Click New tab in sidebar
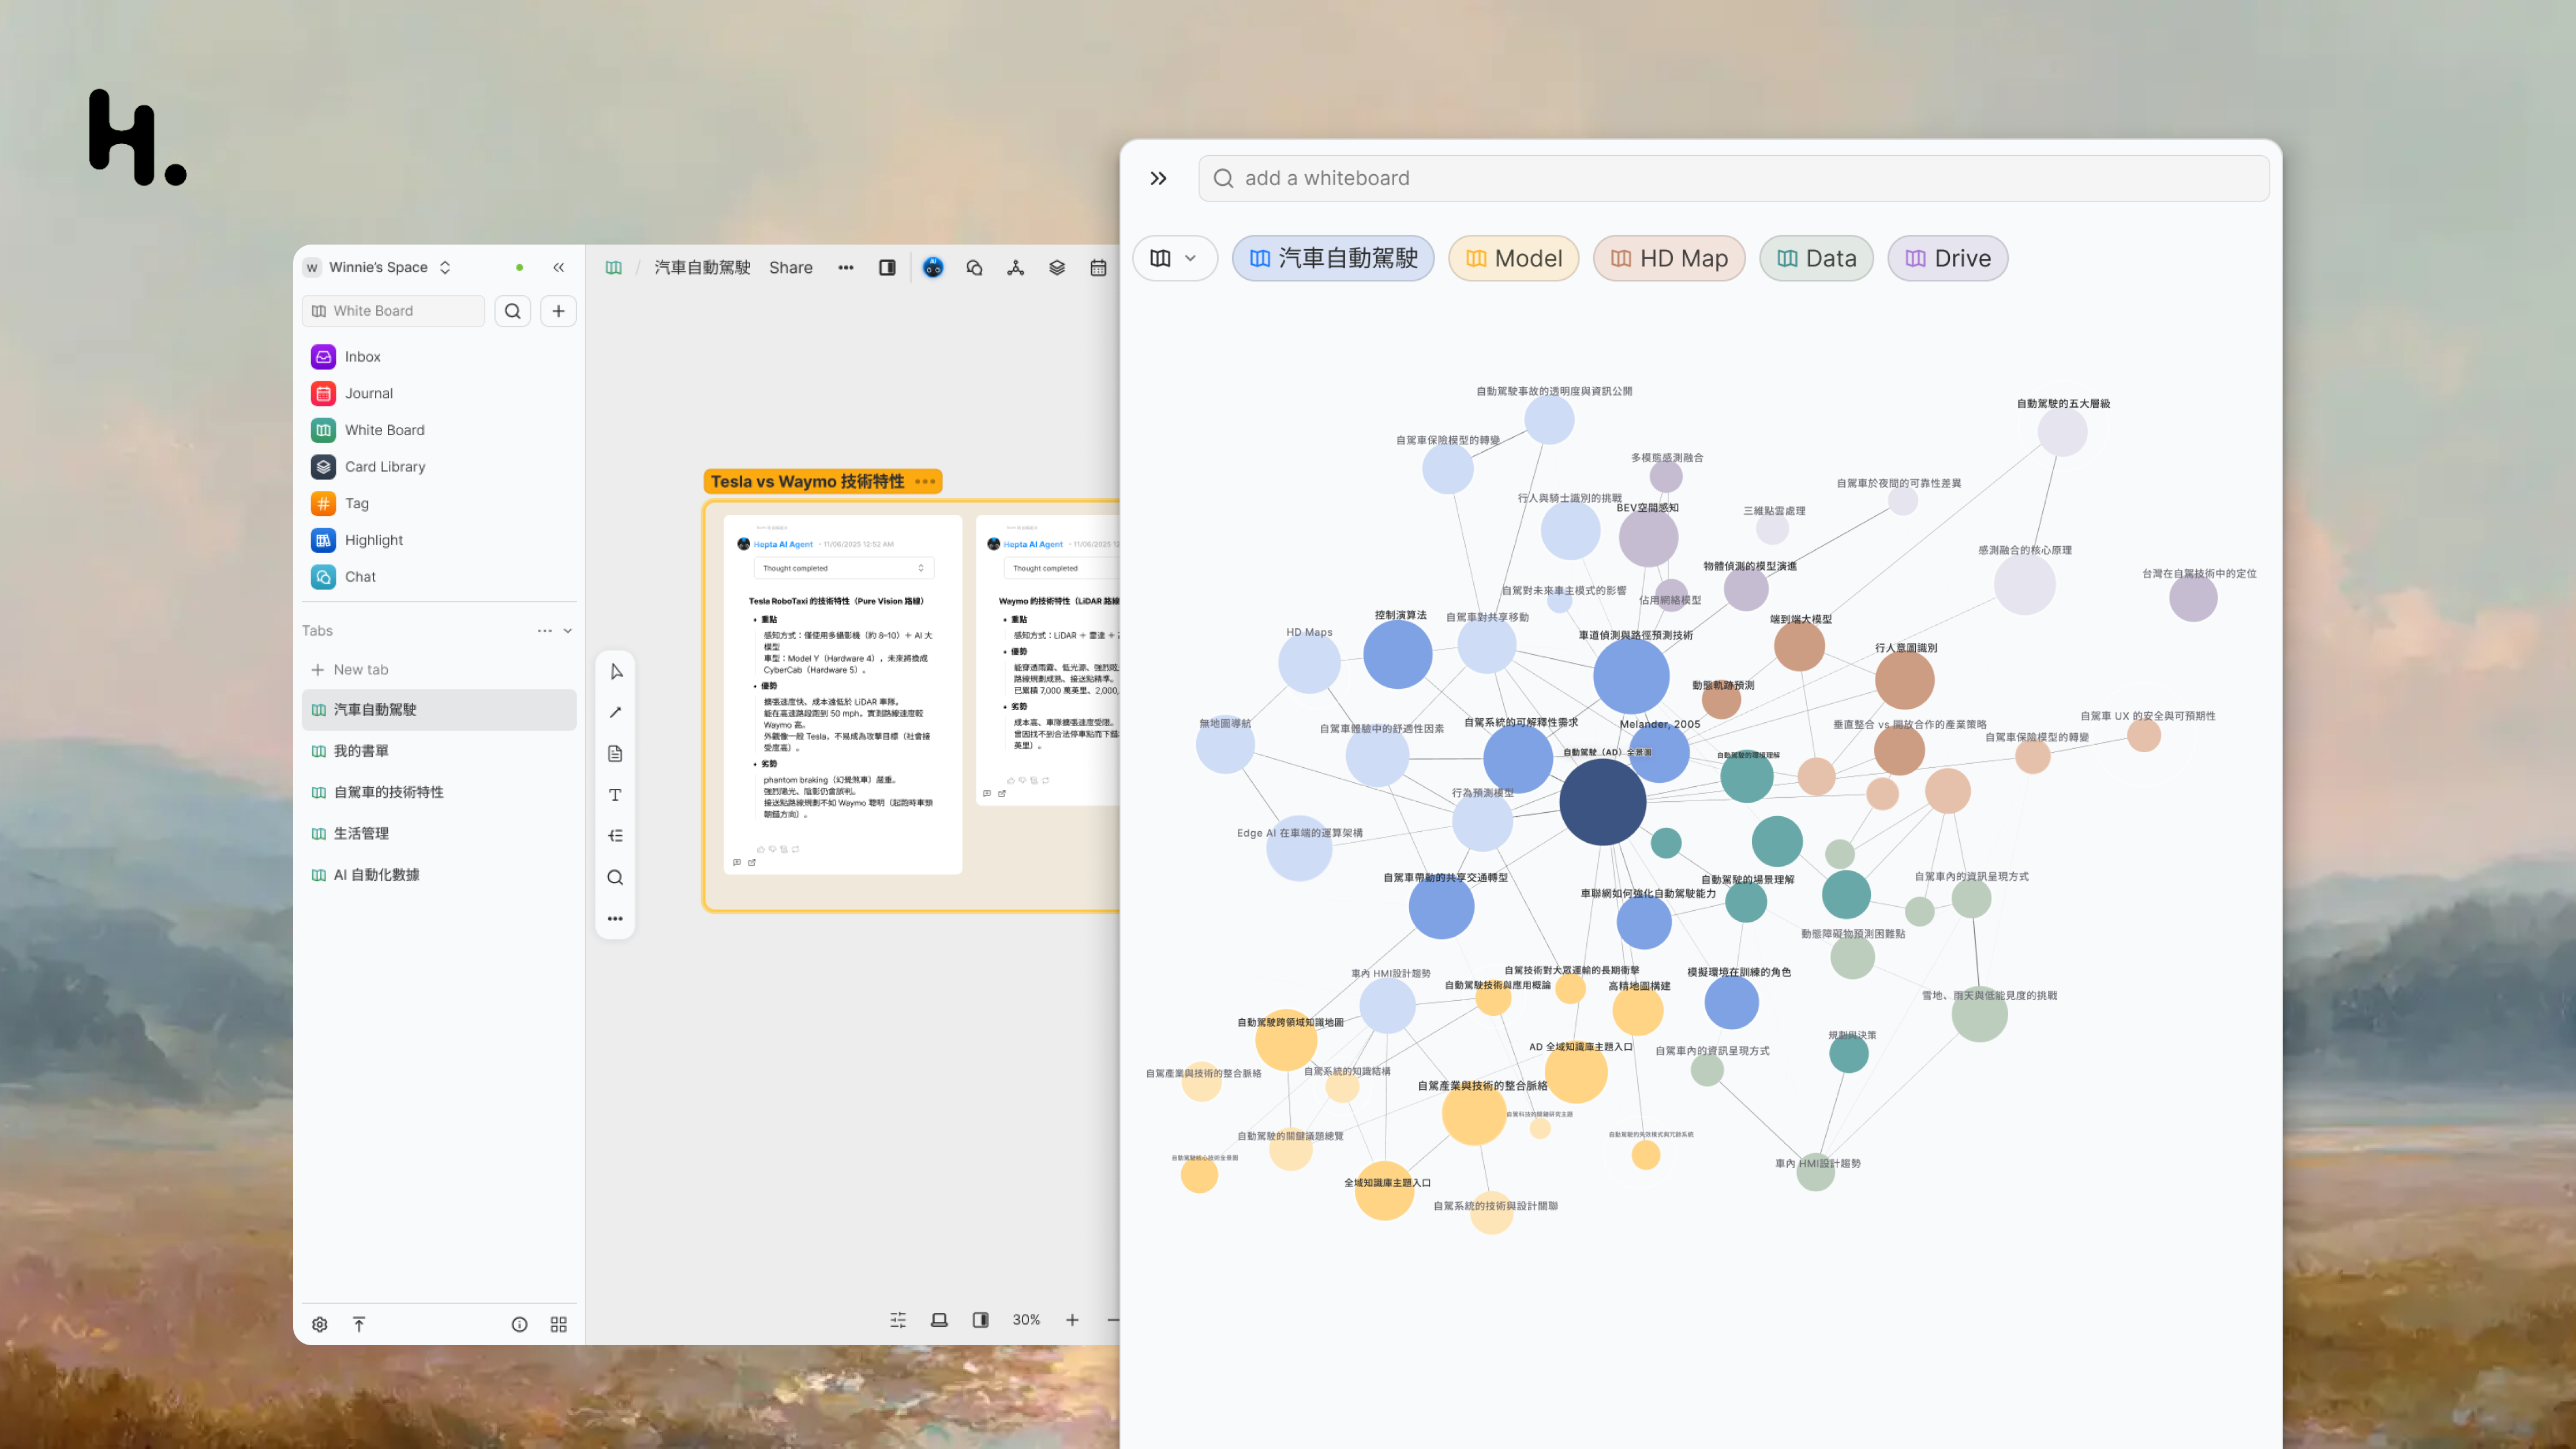 [x=360, y=670]
